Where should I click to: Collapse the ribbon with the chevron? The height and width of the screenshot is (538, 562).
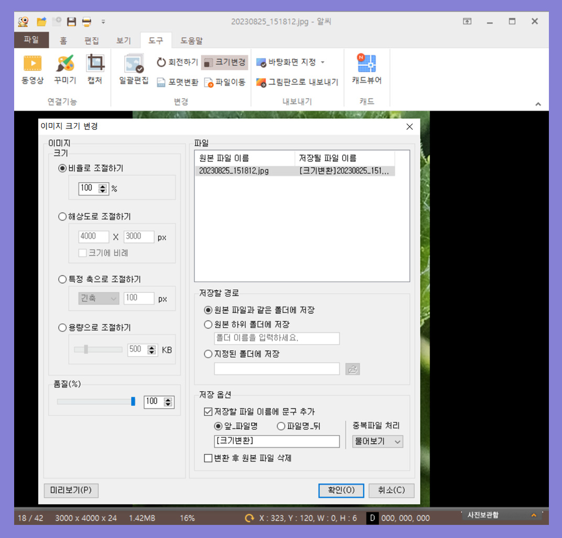(x=538, y=104)
